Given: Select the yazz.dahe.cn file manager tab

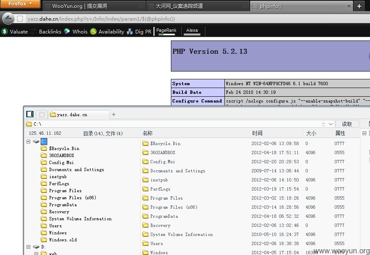Looking at the screenshot, I should point(79,114).
